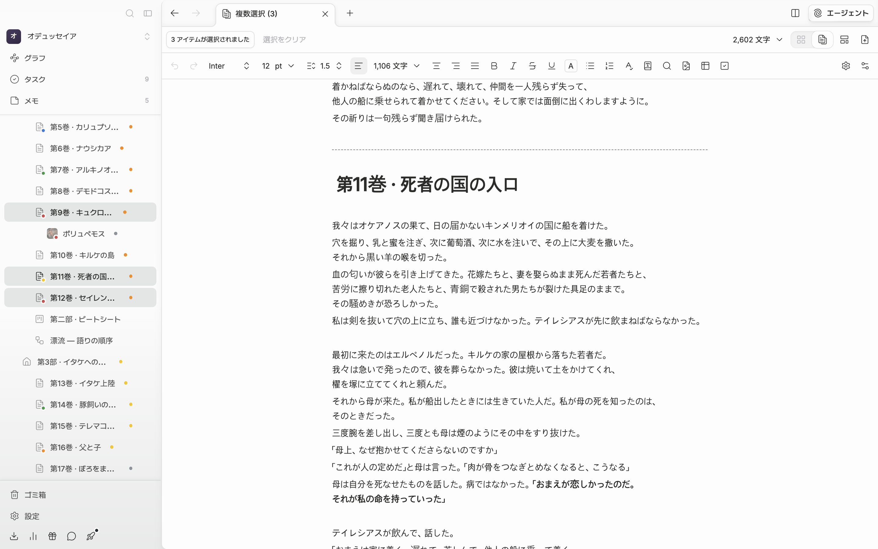Go back with the left arrow
The width and height of the screenshot is (878, 549).
tap(174, 13)
